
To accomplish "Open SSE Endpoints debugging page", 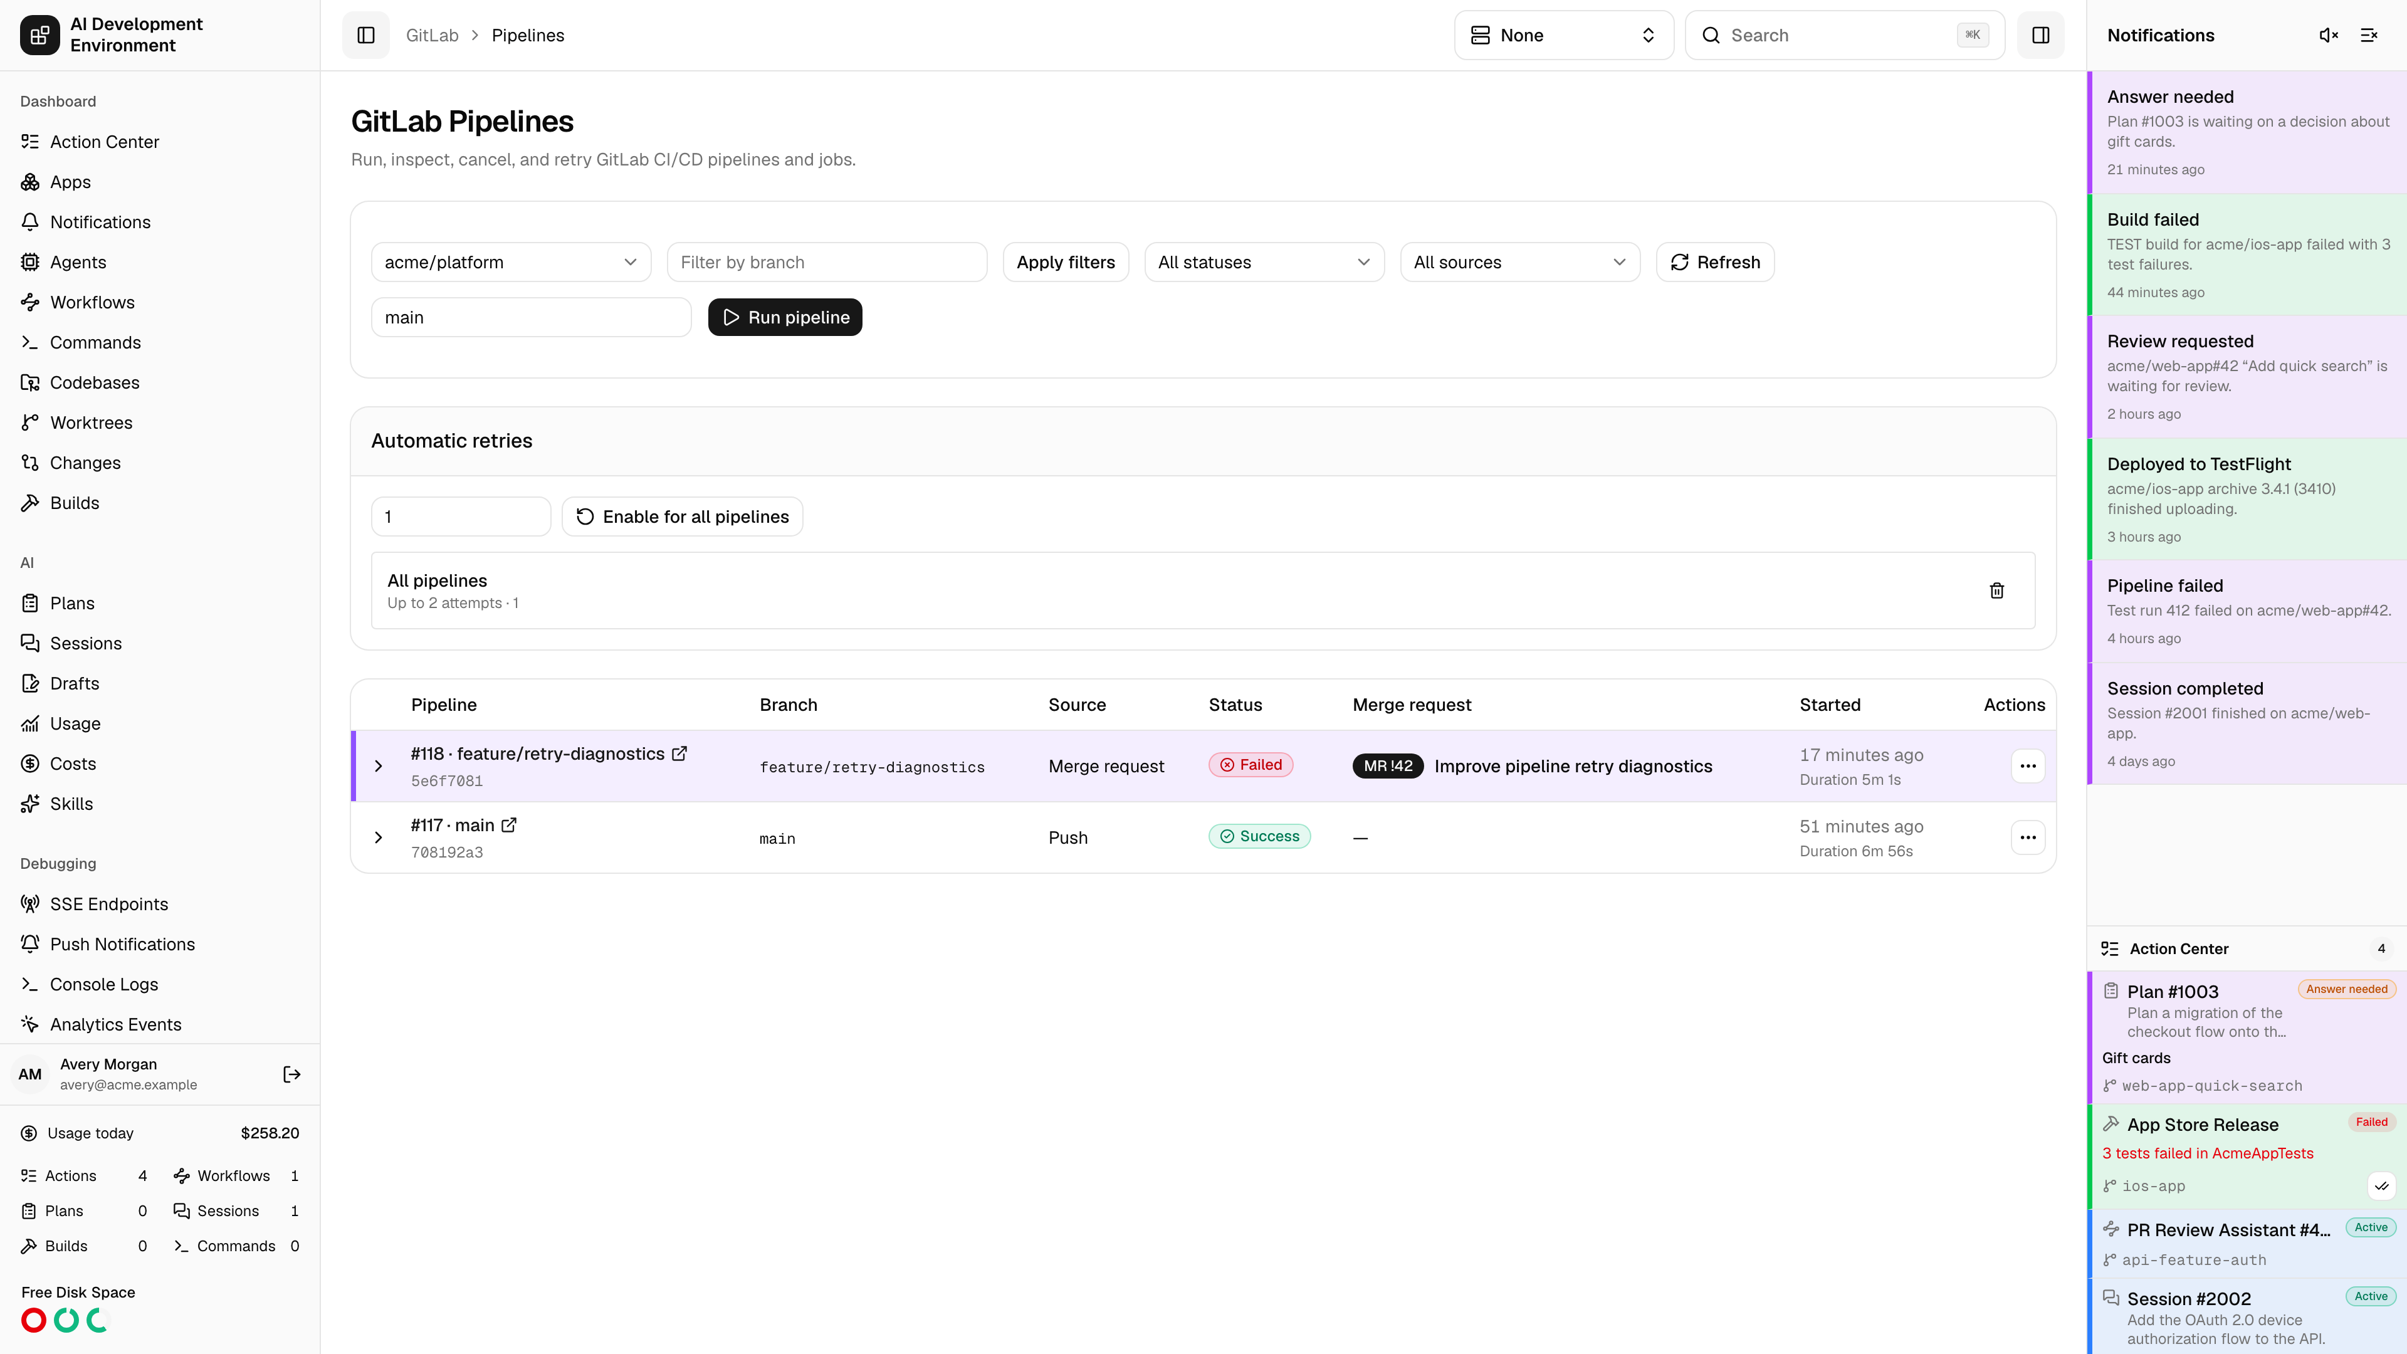I will (160, 905).
